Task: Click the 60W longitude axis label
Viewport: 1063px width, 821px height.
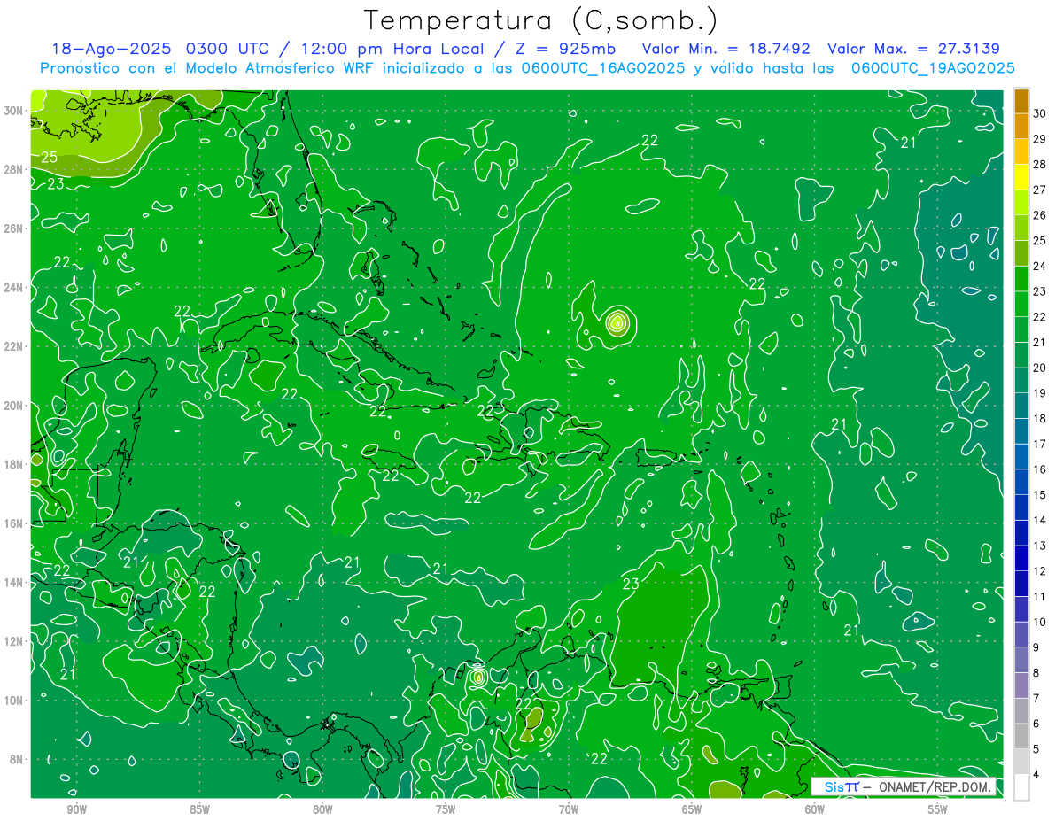Action: (x=815, y=809)
